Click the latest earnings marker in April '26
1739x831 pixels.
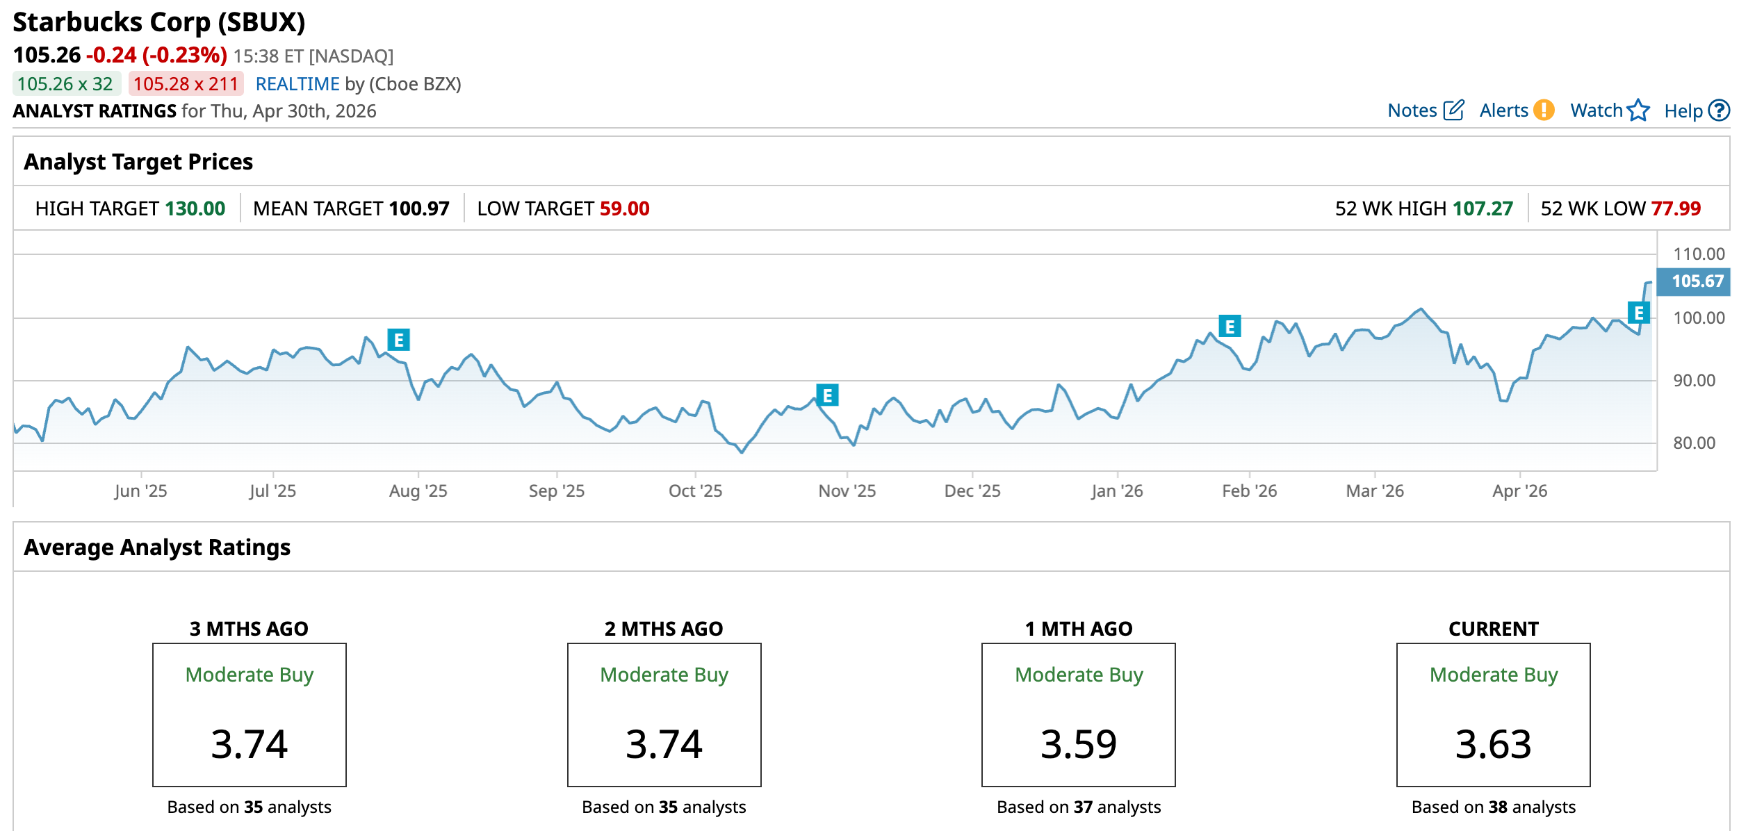pos(1638,313)
